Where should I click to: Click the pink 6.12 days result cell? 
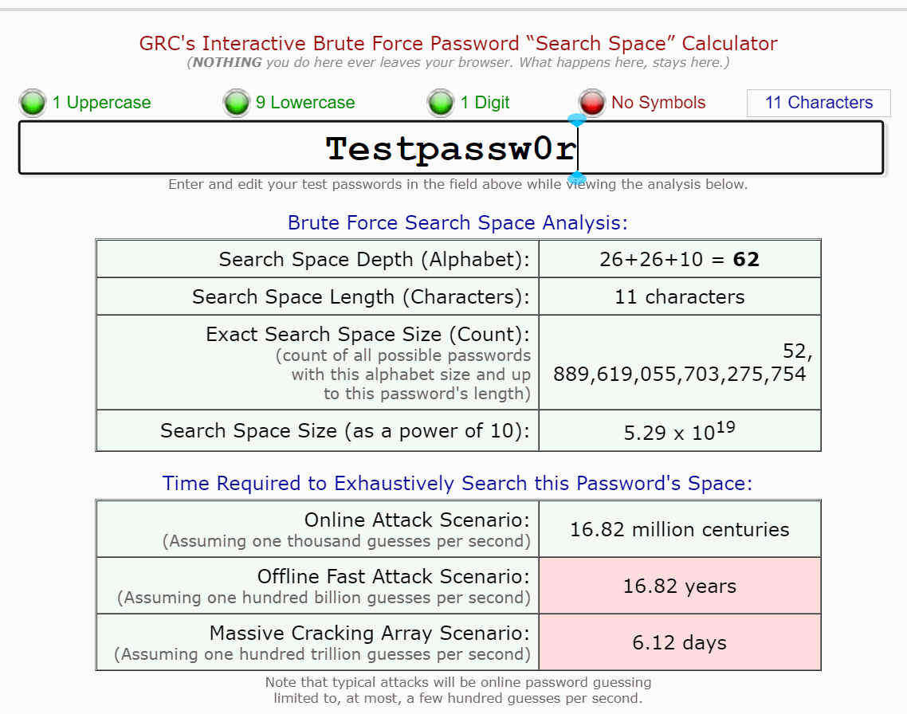680,642
